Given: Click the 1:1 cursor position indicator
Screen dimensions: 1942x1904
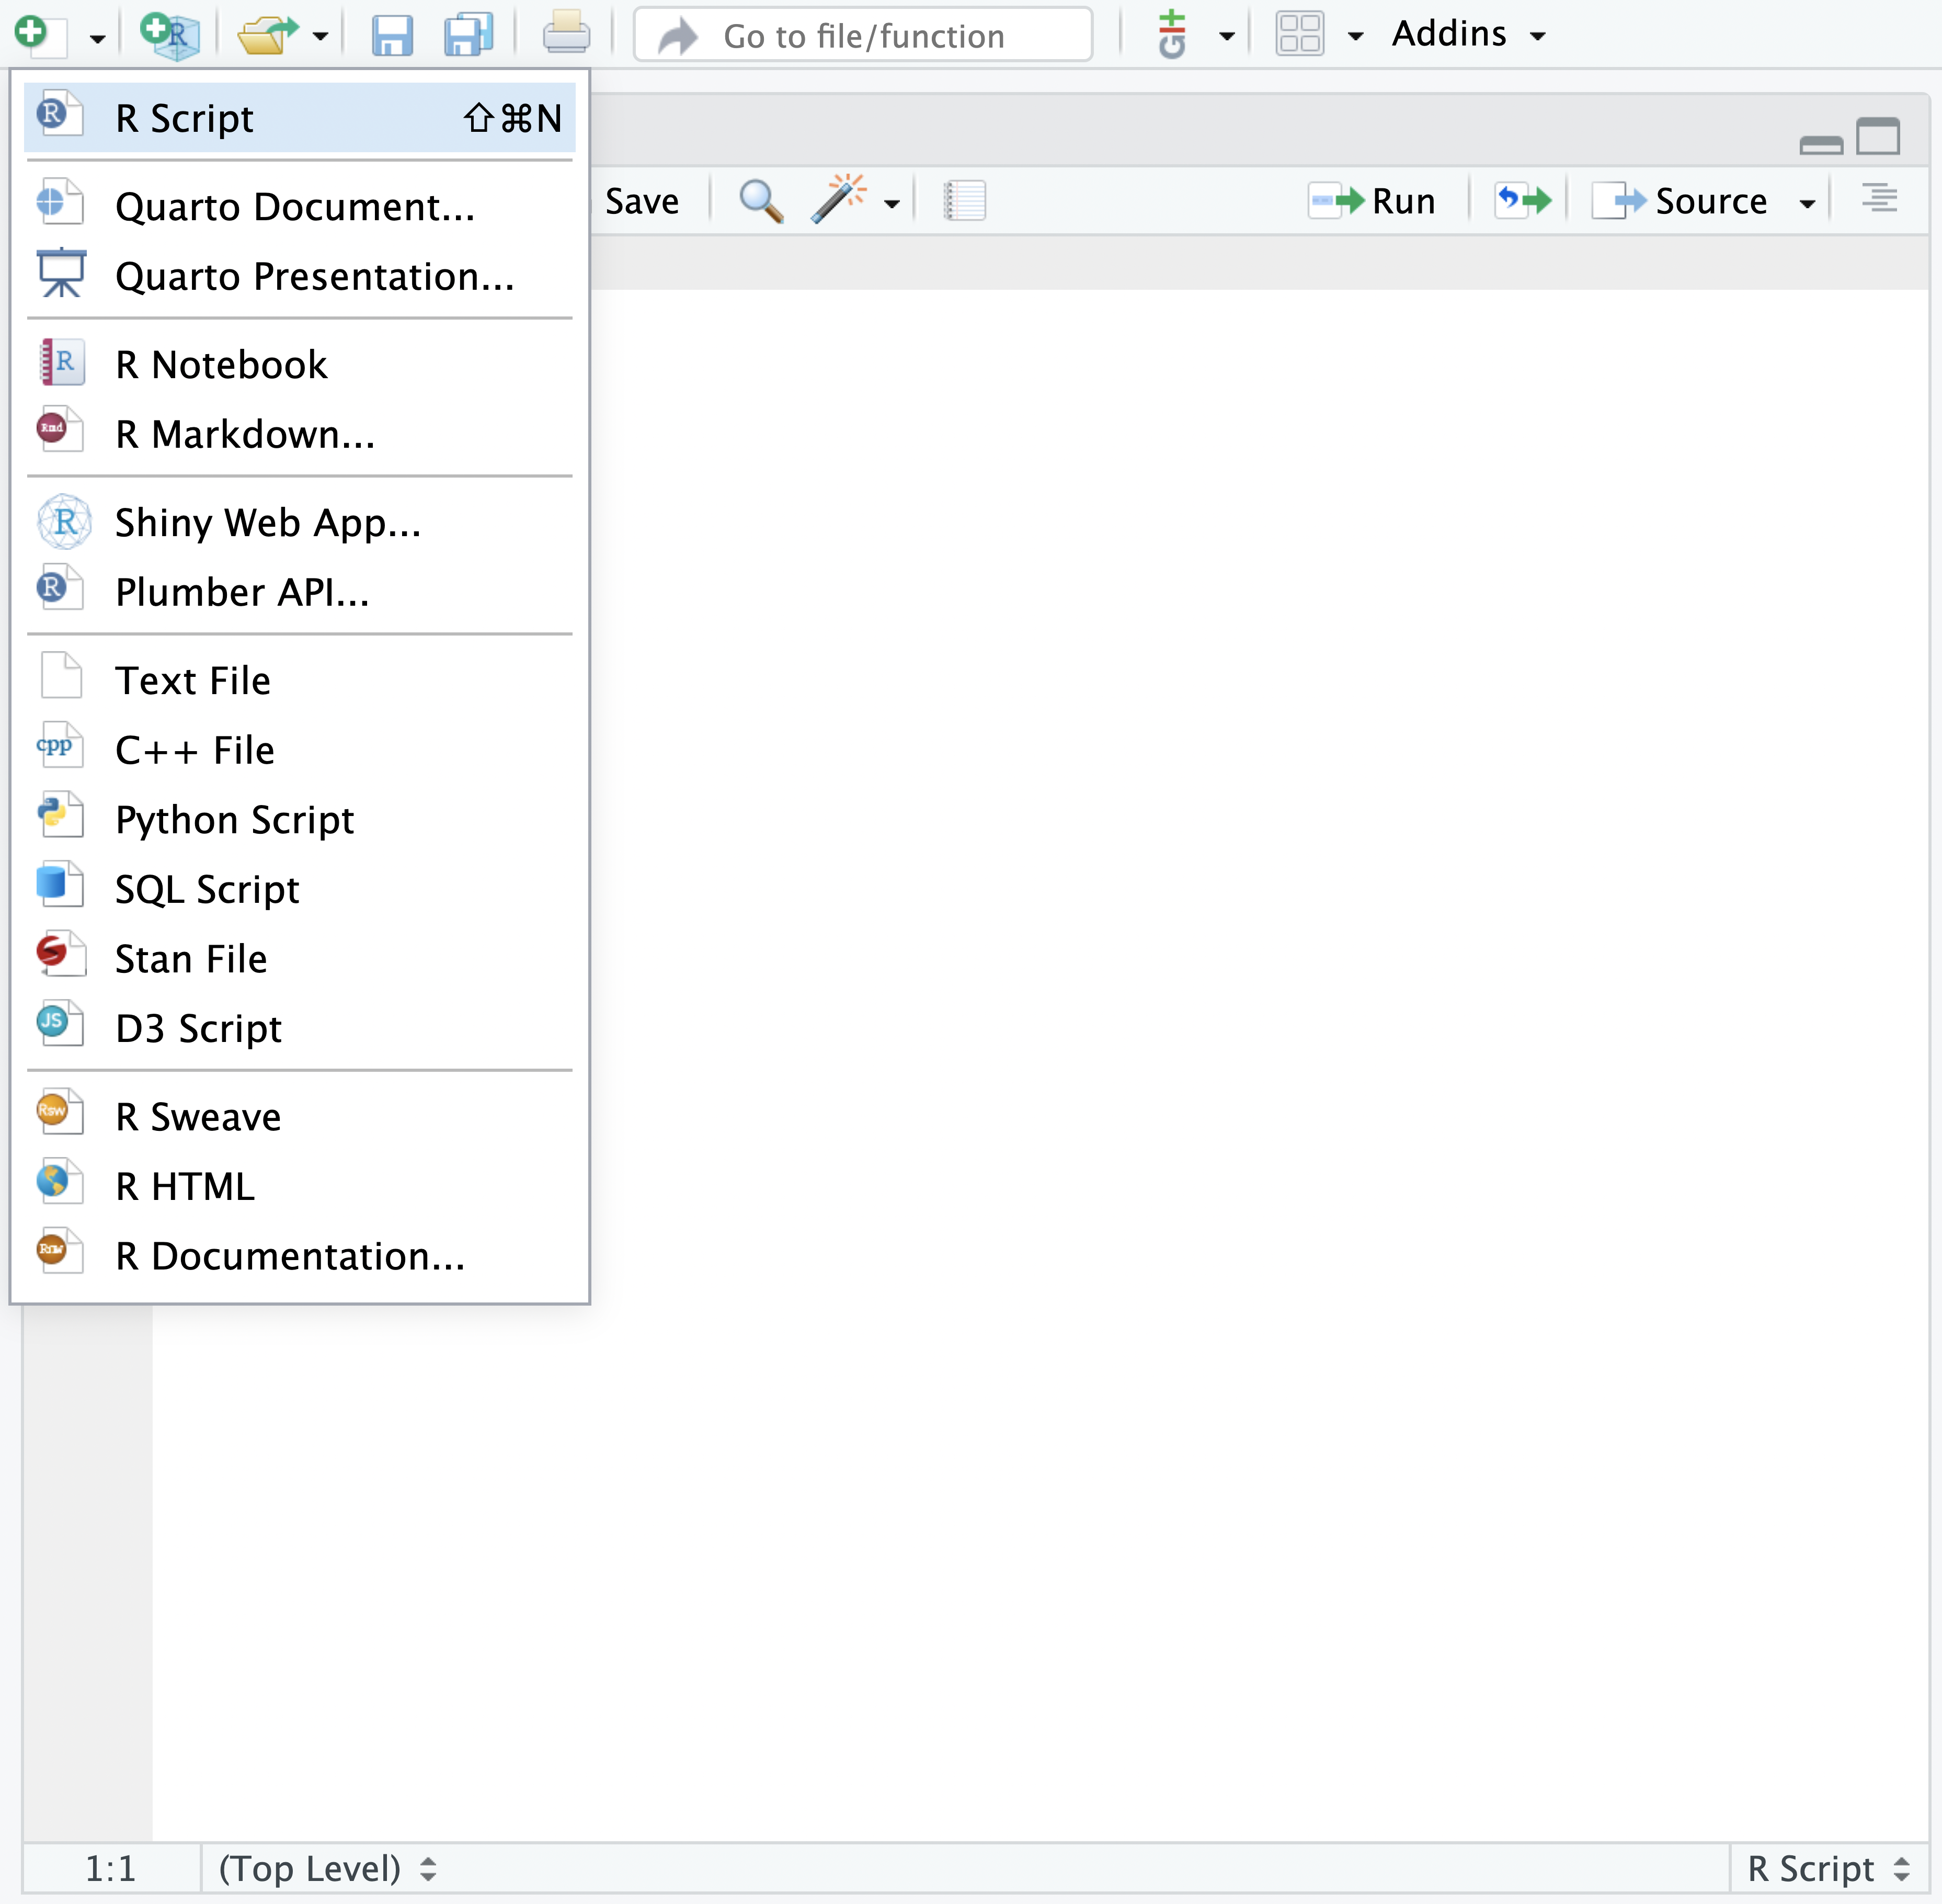Looking at the screenshot, I should [110, 1868].
